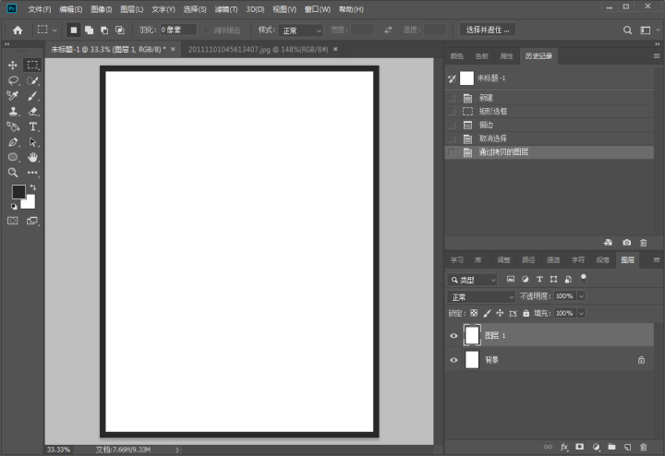Viewport: 665px width, 456px height.
Task: Toggle Quick Mask mode in toolbar
Action: pos(13,221)
